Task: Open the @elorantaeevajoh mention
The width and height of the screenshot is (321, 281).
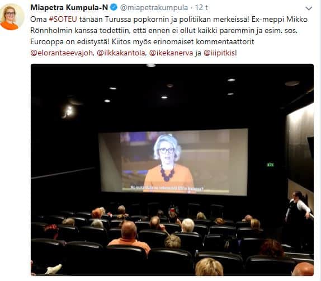Action: (62, 53)
